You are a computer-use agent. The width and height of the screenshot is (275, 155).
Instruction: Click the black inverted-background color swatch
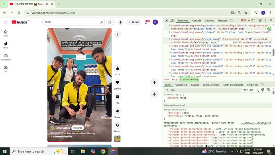pos(206,146)
